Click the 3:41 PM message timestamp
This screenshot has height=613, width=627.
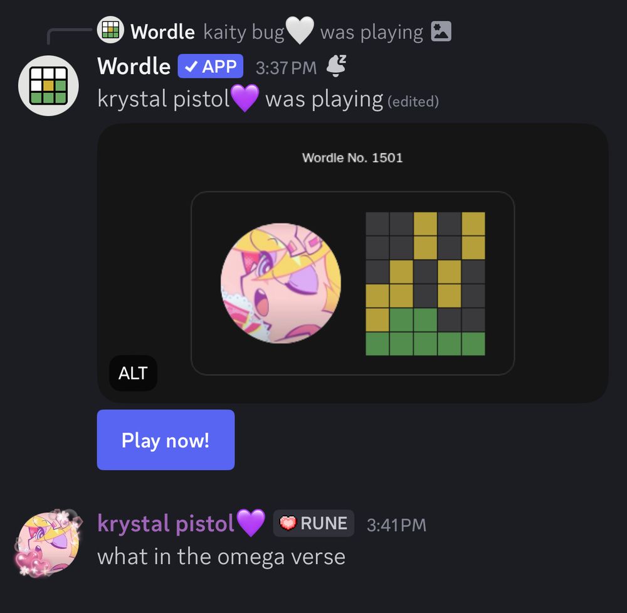point(396,525)
